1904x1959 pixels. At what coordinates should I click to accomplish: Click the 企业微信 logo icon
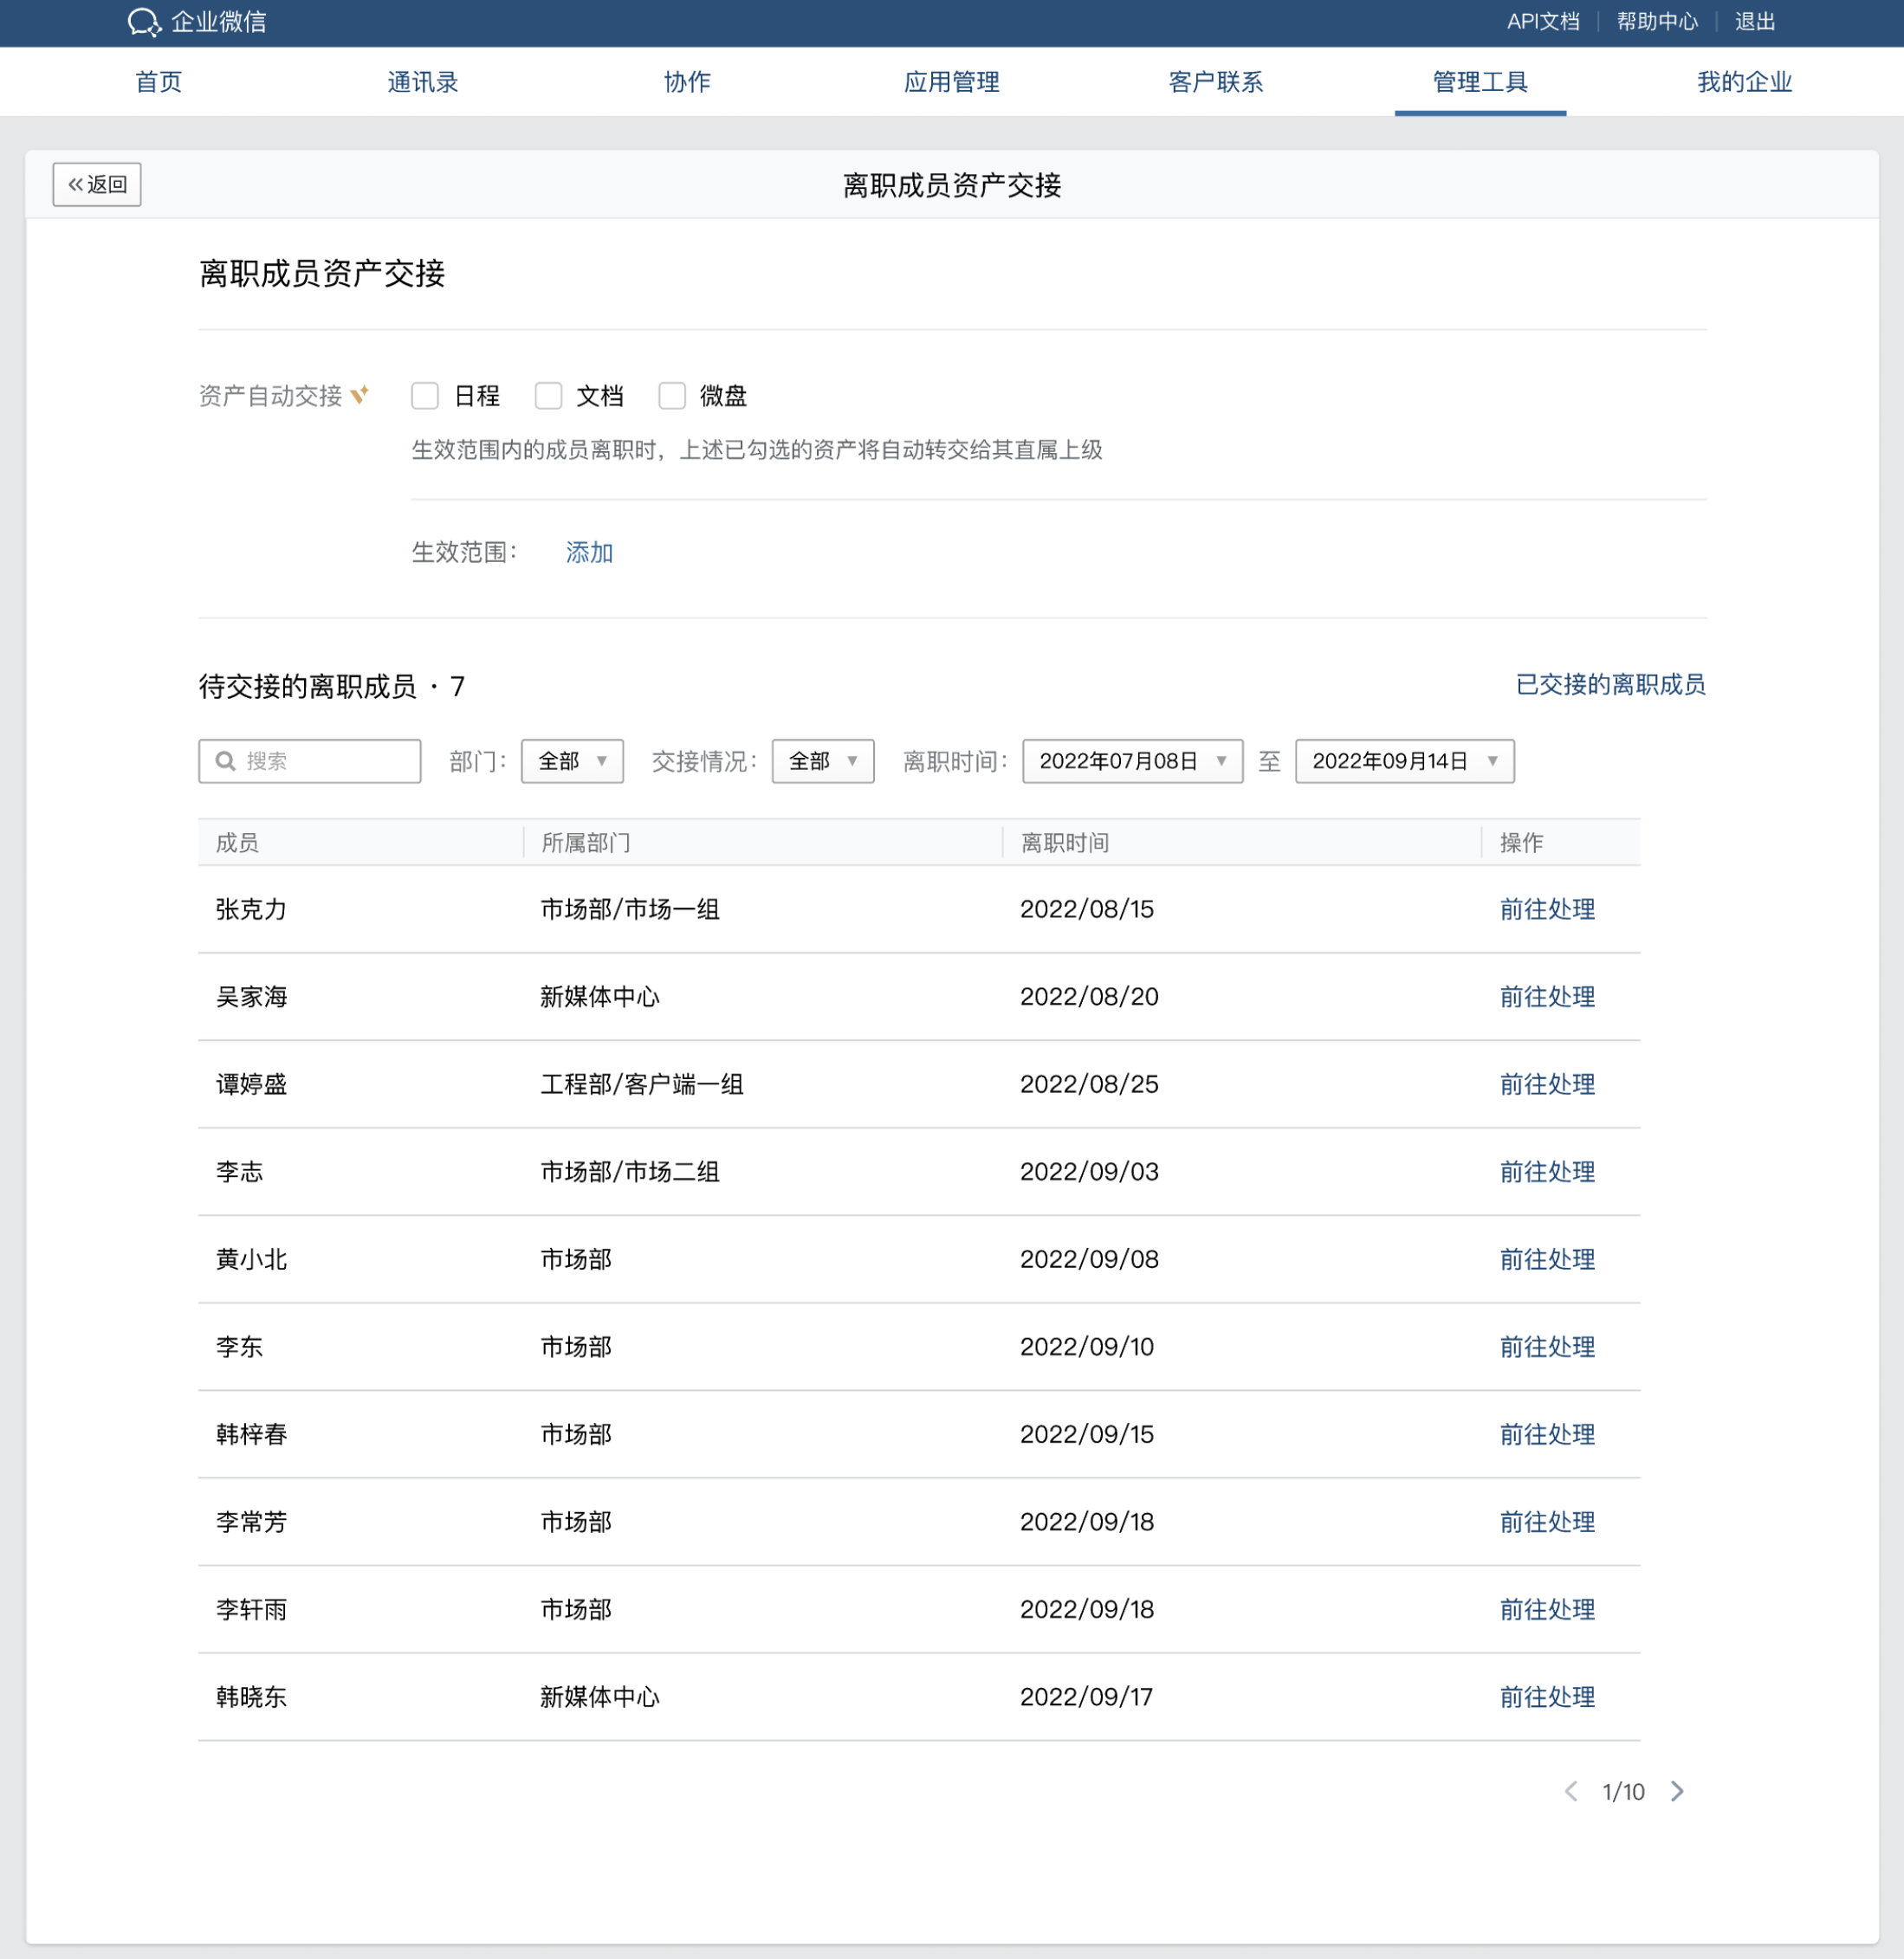(x=143, y=22)
